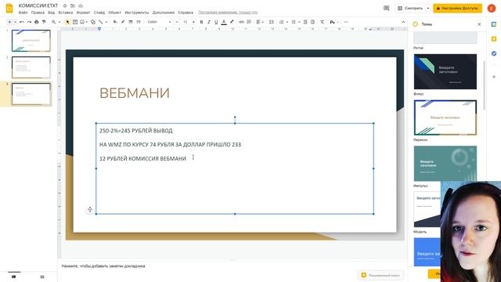Click the More options ellipsis

click(346, 22)
